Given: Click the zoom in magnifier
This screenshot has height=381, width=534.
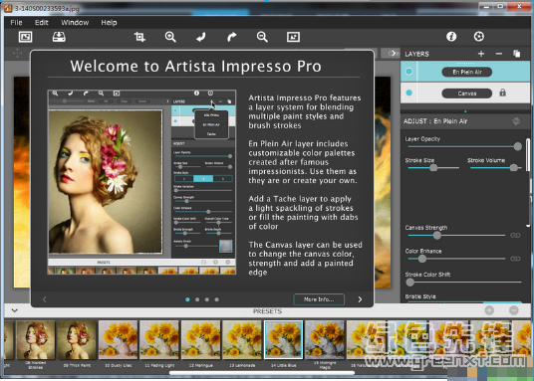Looking at the screenshot, I should tap(170, 37).
